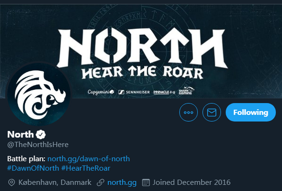The image size is (282, 191).
Task: Click the envelope message icon
Action: pyautogui.click(x=212, y=112)
